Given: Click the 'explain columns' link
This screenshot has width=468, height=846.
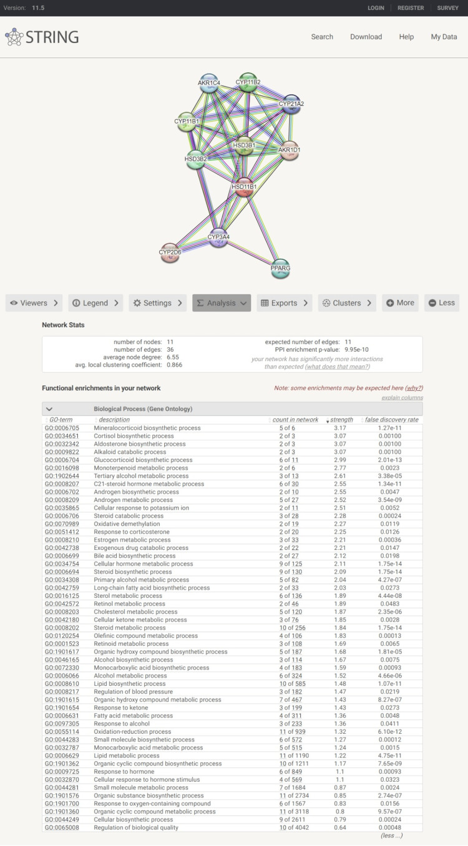Looking at the screenshot, I should 402,398.
